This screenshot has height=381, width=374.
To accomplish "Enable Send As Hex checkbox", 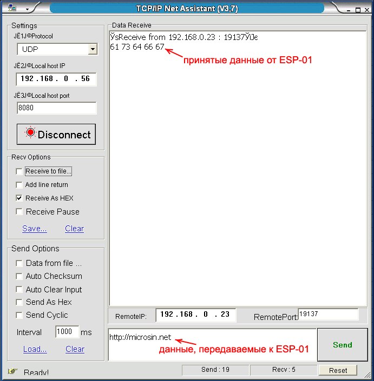I will point(19,302).
